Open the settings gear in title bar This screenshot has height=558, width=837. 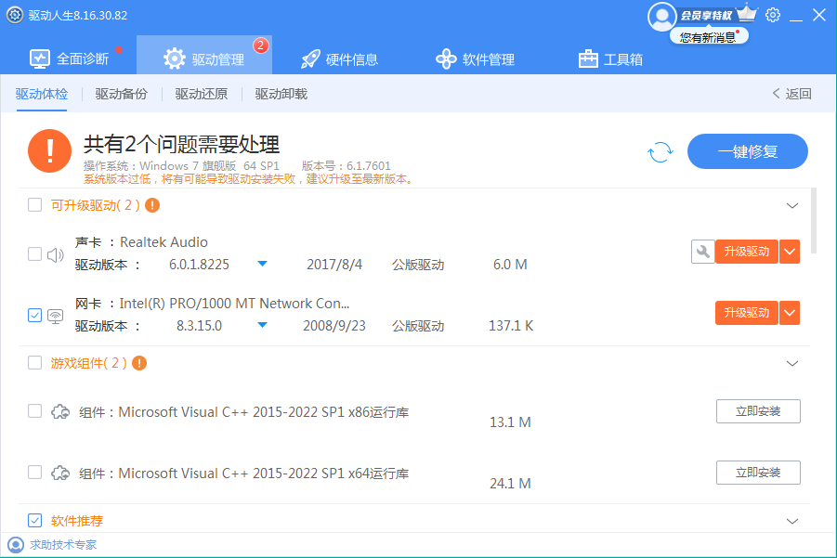click(x=773, y=15)
